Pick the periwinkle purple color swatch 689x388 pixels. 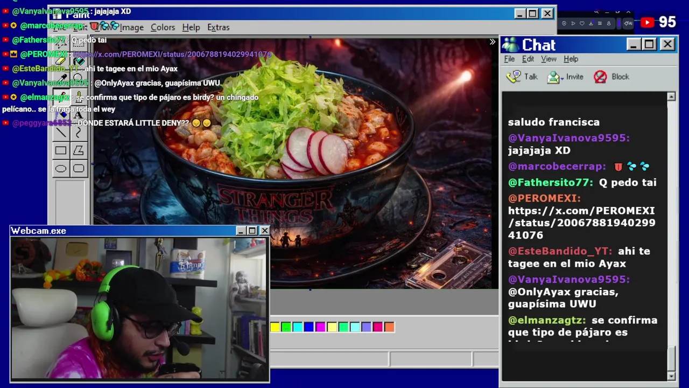[366, 327]
